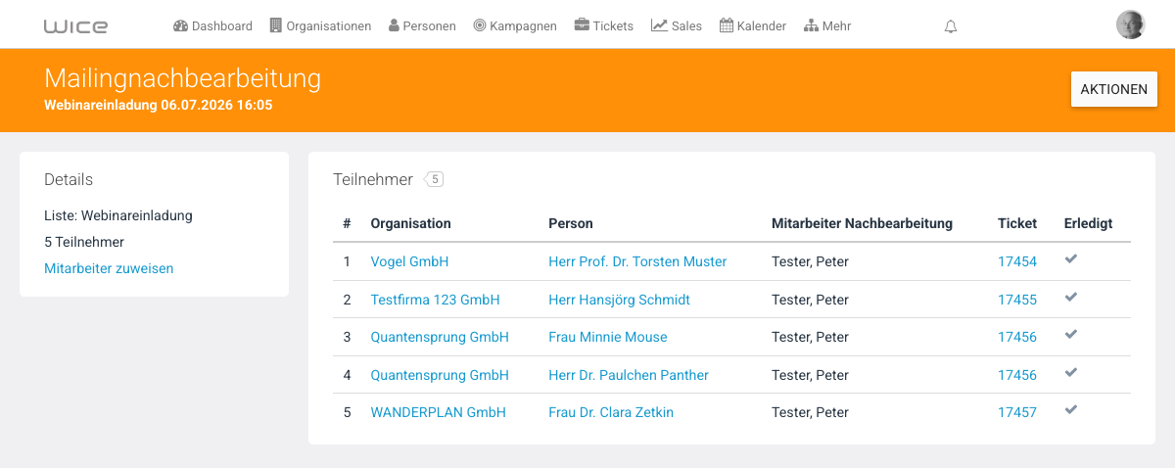1175x468 pixels.
Task: Click Tester, Peter in the Vogel GmbH row
Action: pyautogui.click(x=810, y=261)
